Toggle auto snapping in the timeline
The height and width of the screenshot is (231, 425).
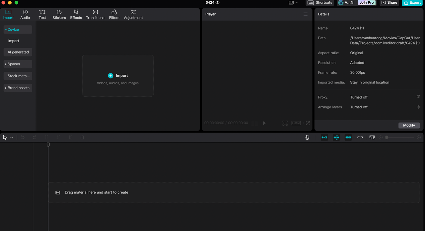pyautogui.click(x=336, y=137)
